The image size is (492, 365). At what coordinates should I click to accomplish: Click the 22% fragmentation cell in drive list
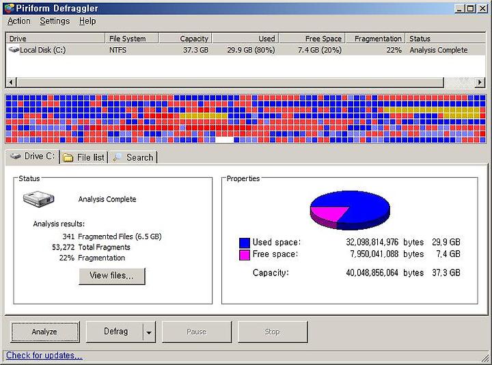[394, 50]
